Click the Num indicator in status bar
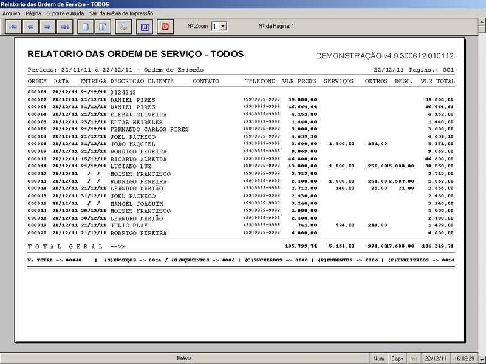Image resolution: width=486 pixels, height=364 pixels. 378,359
